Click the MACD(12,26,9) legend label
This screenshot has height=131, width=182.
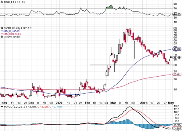coord(15,107)
